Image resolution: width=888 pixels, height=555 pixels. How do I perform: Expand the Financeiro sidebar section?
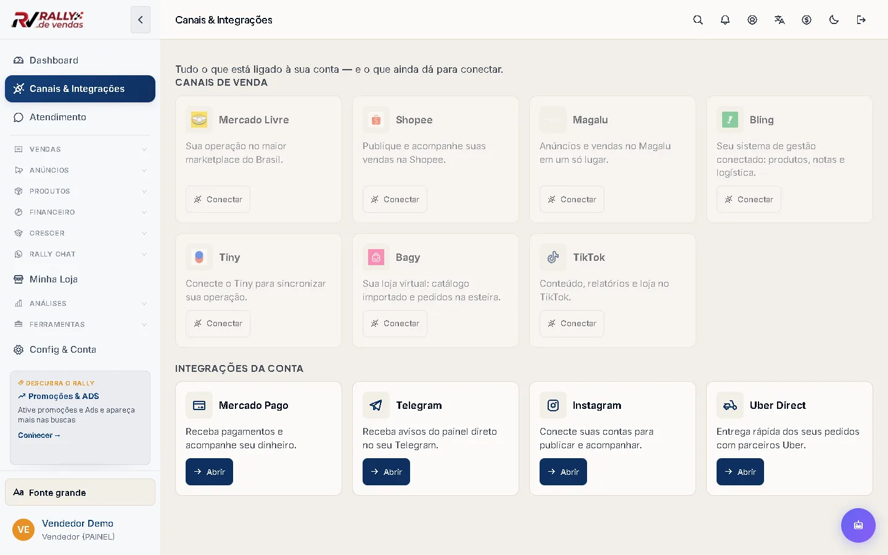coord(80,212)
